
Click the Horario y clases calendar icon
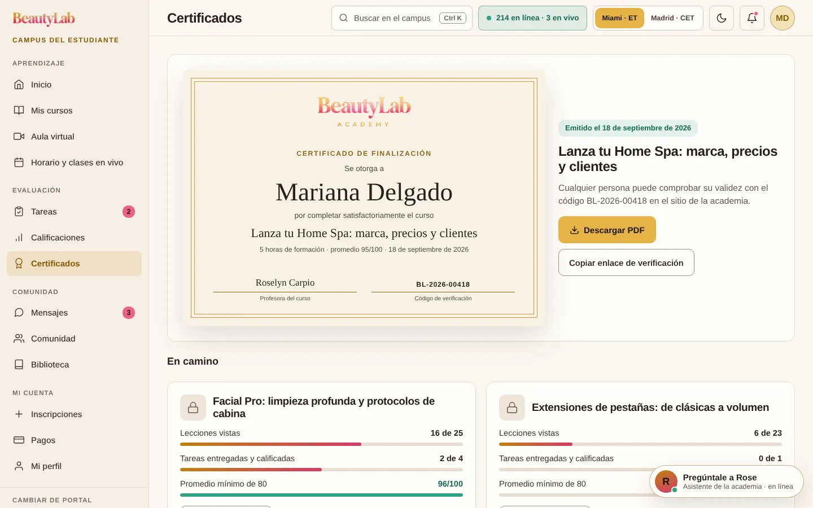(19, 163)
